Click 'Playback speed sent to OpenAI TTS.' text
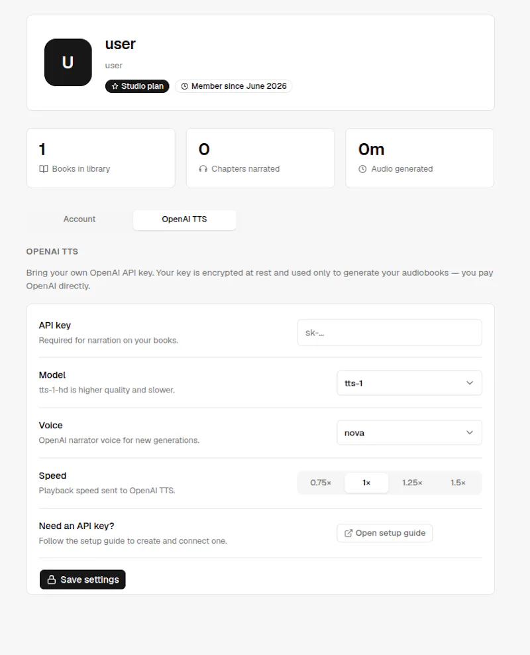This screenshot has height=655, width=530. 107,491
